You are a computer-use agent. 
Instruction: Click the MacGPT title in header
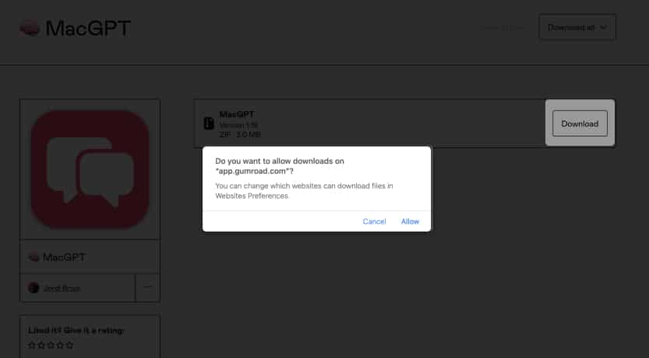coord(88,29)
